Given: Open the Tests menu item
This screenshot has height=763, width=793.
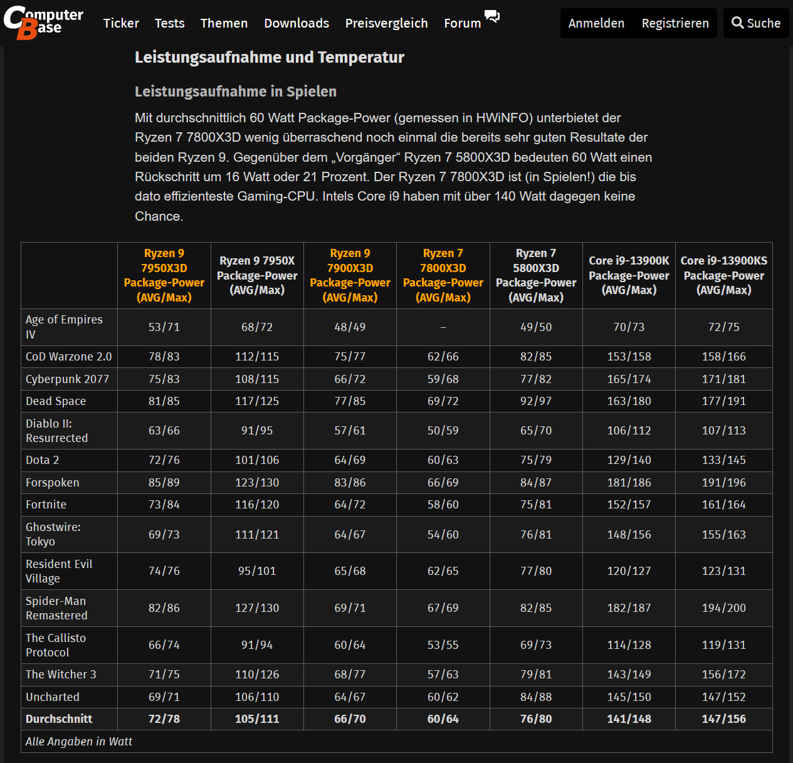Looking at the screenshot, I should (x=169, y=23).
